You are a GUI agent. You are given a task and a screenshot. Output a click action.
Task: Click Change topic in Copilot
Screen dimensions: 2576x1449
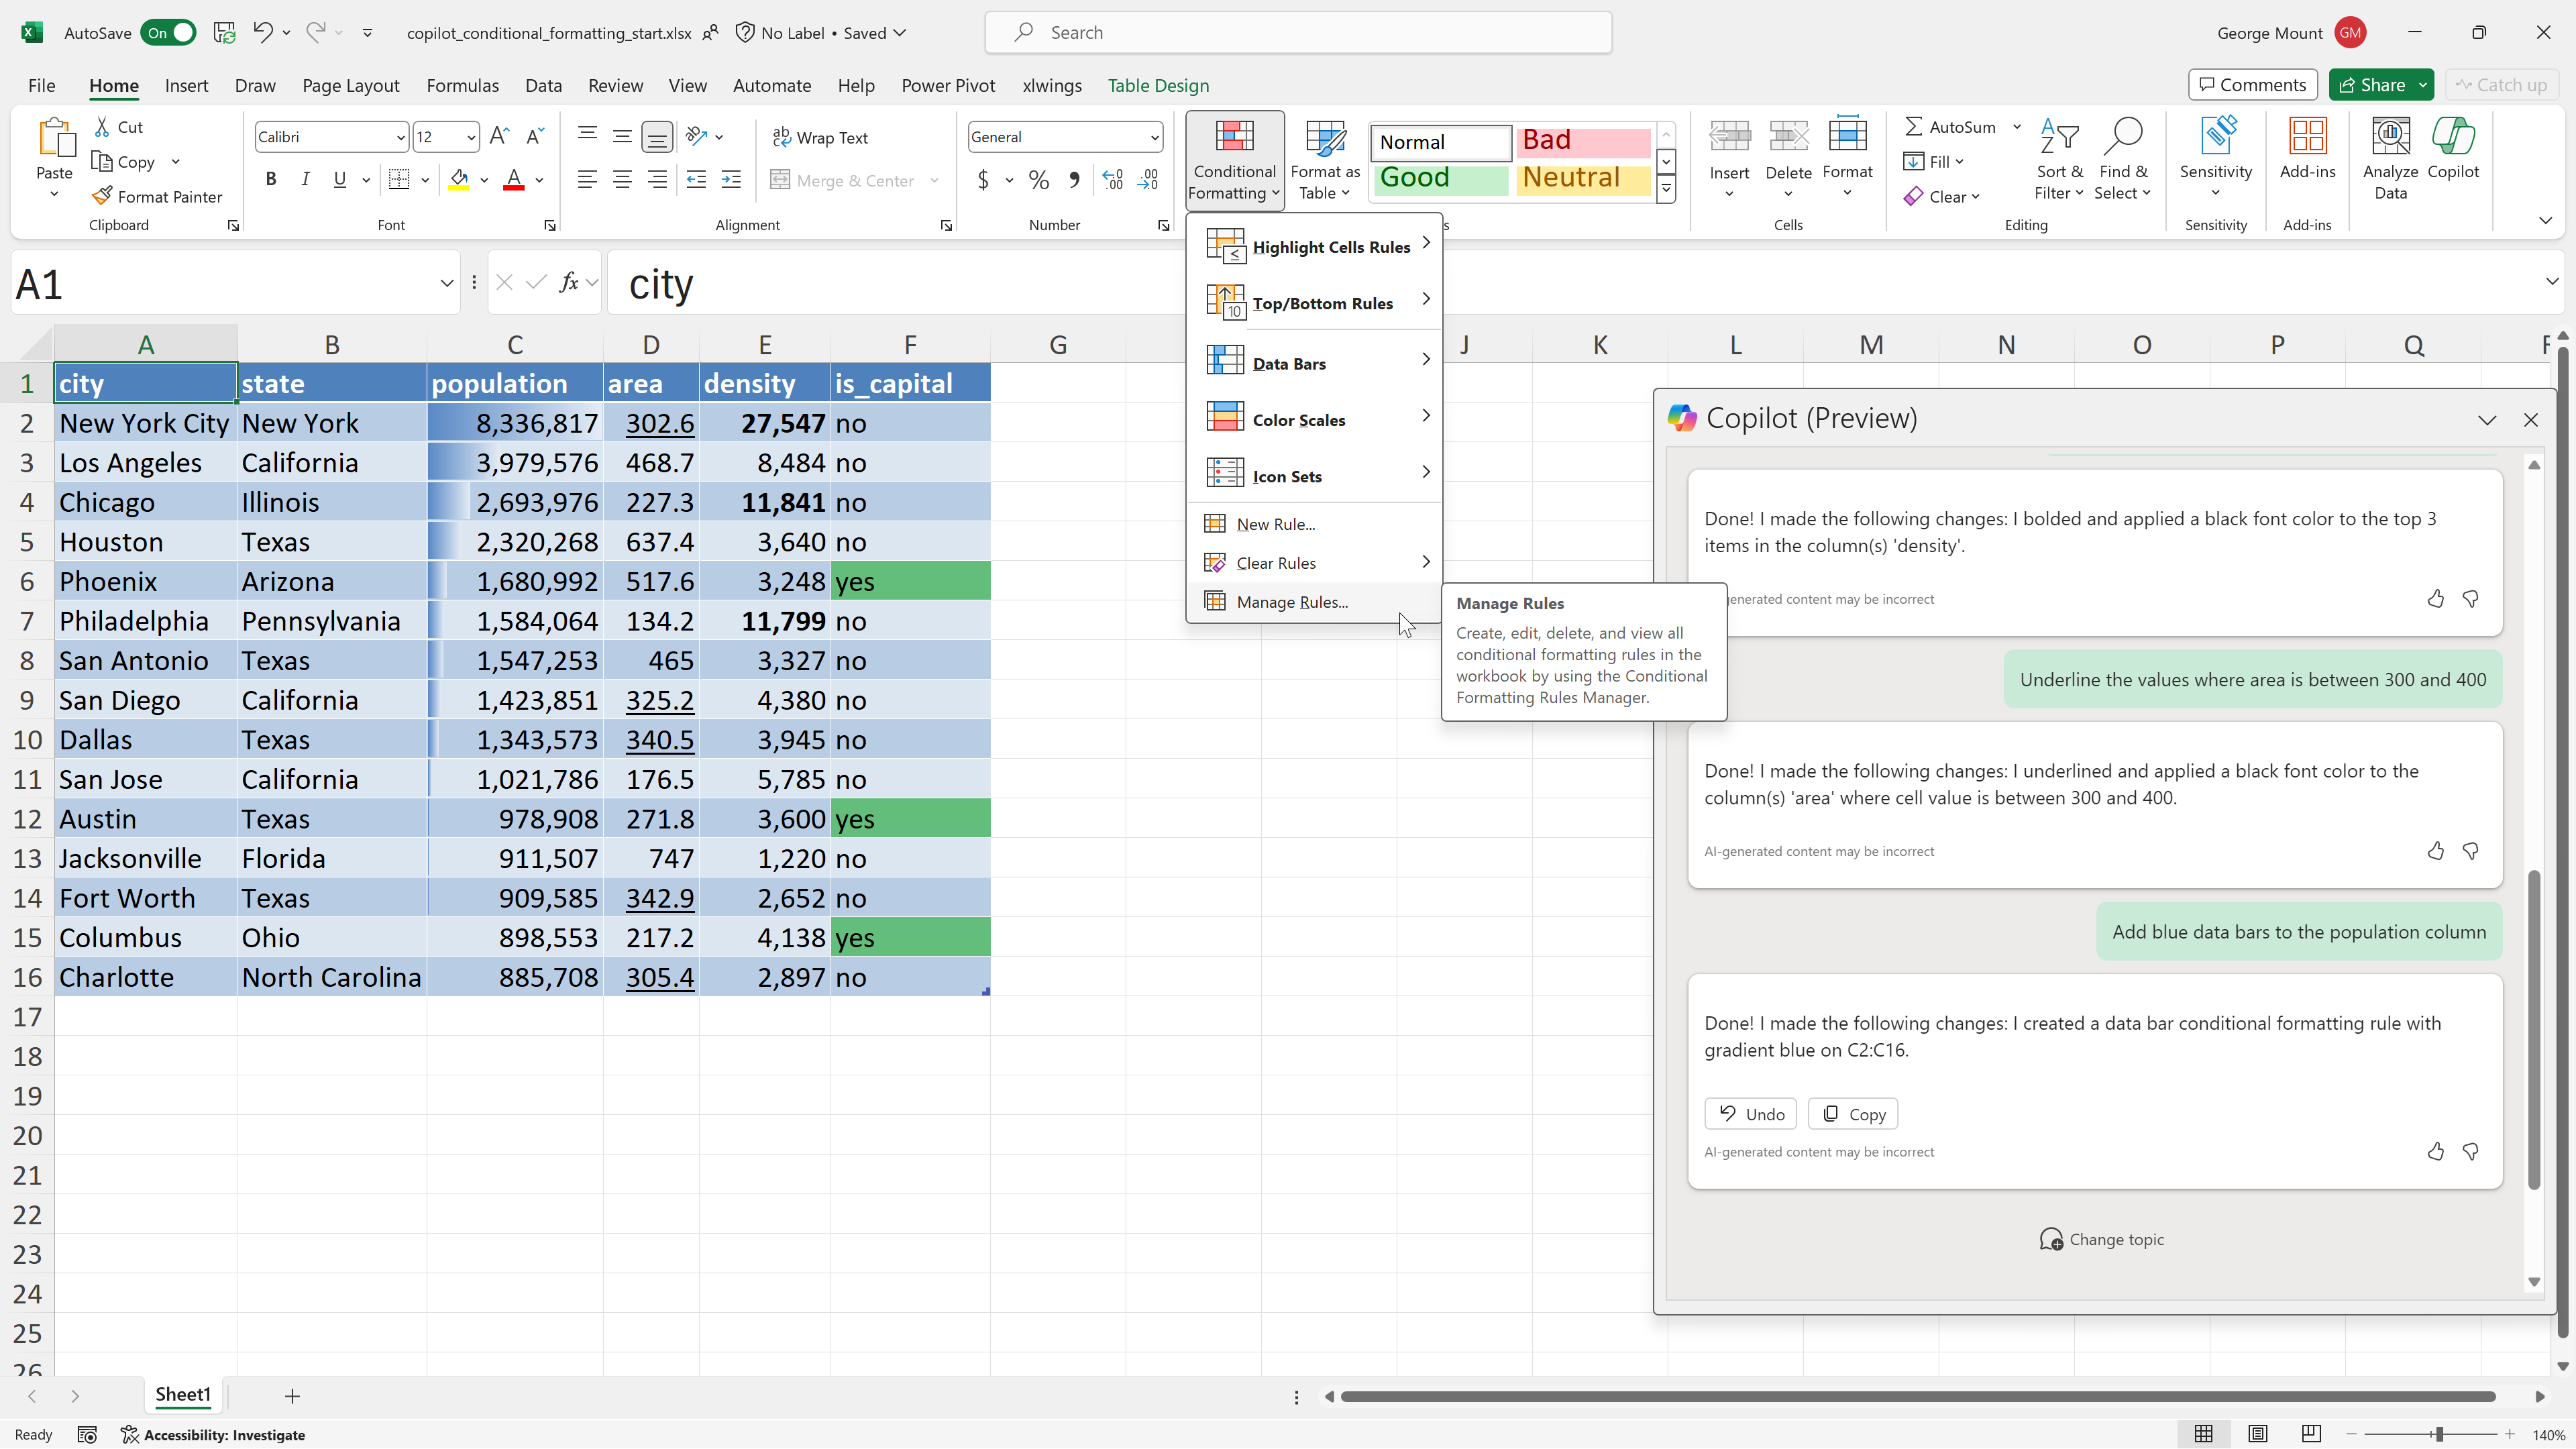coord(2101,1239)
